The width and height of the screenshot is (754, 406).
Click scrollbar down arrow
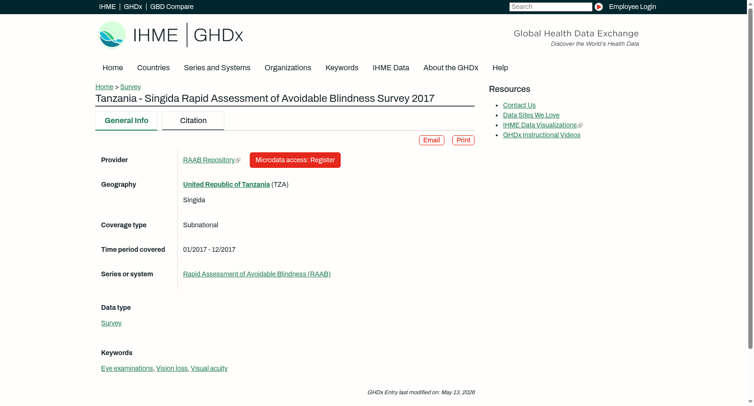pyautogui.click(x=750, y=402)
